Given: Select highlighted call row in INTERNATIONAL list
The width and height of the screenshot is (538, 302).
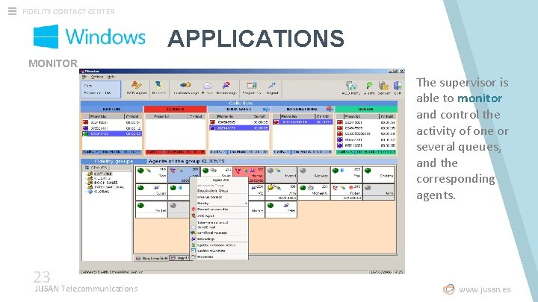Looking at the screenshot, I should point(303,122).
